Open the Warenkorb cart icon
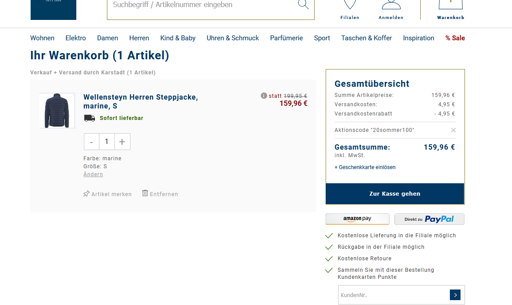This screenshot has height=305, width=512. [450, 5]
